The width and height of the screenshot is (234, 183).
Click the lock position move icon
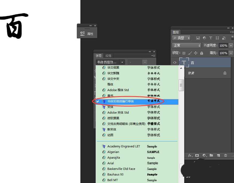coord(196,53)
